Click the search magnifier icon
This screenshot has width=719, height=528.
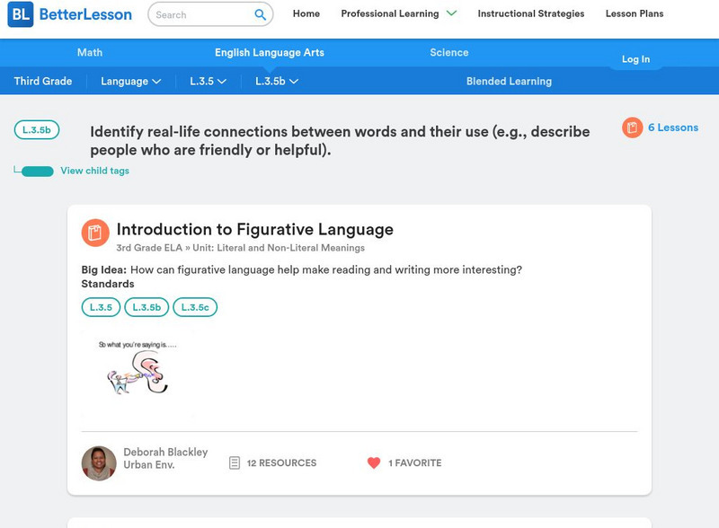260,14
